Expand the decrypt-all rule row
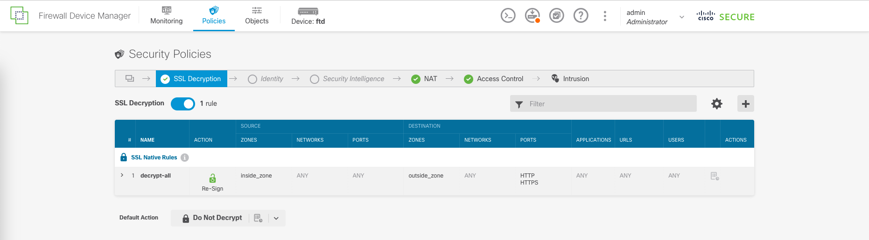Image resolution: width=869 pixels, height=240 pixels. [122, 175]
